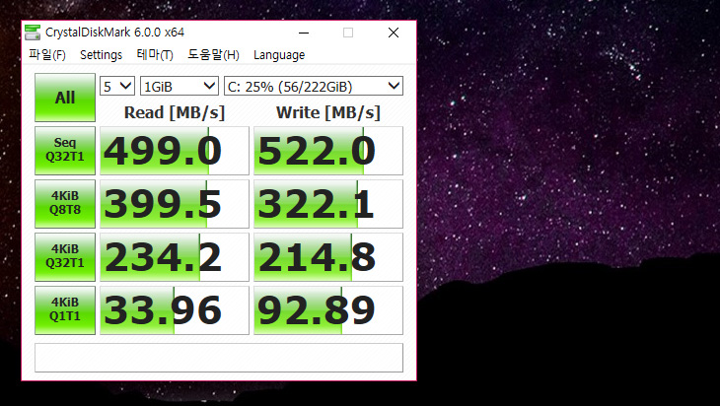Viewport: 720px width, 406px height.
Task: Expand the test count dropdown showing 5
Action: [x=117, y=87]
